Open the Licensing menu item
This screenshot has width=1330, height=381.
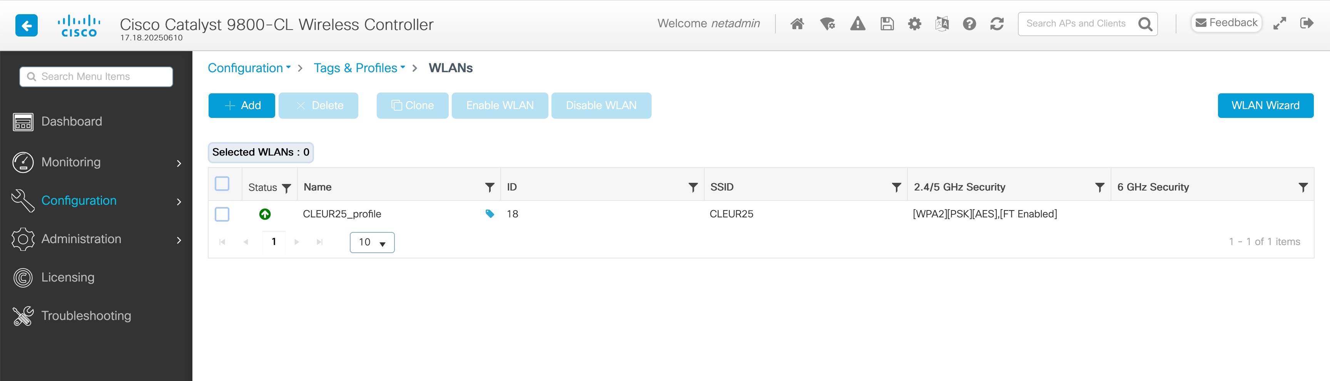(x=68, y=277)
